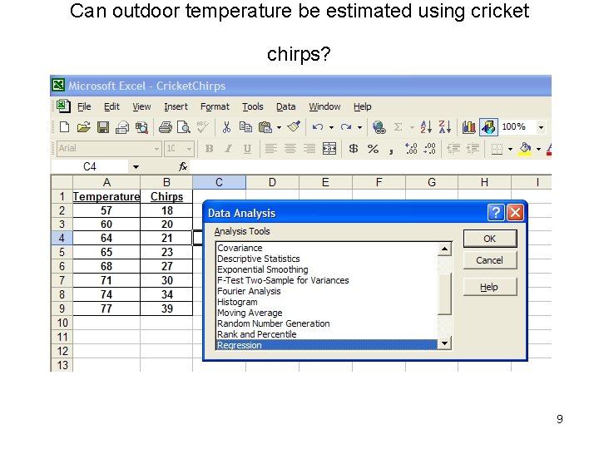Click the Increase Indent icon

pos(473,149)
